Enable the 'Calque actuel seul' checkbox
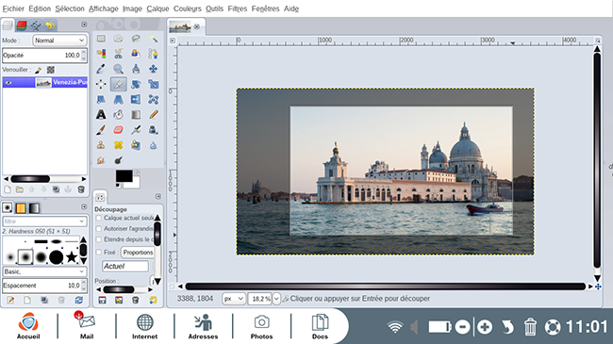The height and width of the screenshot is (344, 613). click(x=99, y=218)
